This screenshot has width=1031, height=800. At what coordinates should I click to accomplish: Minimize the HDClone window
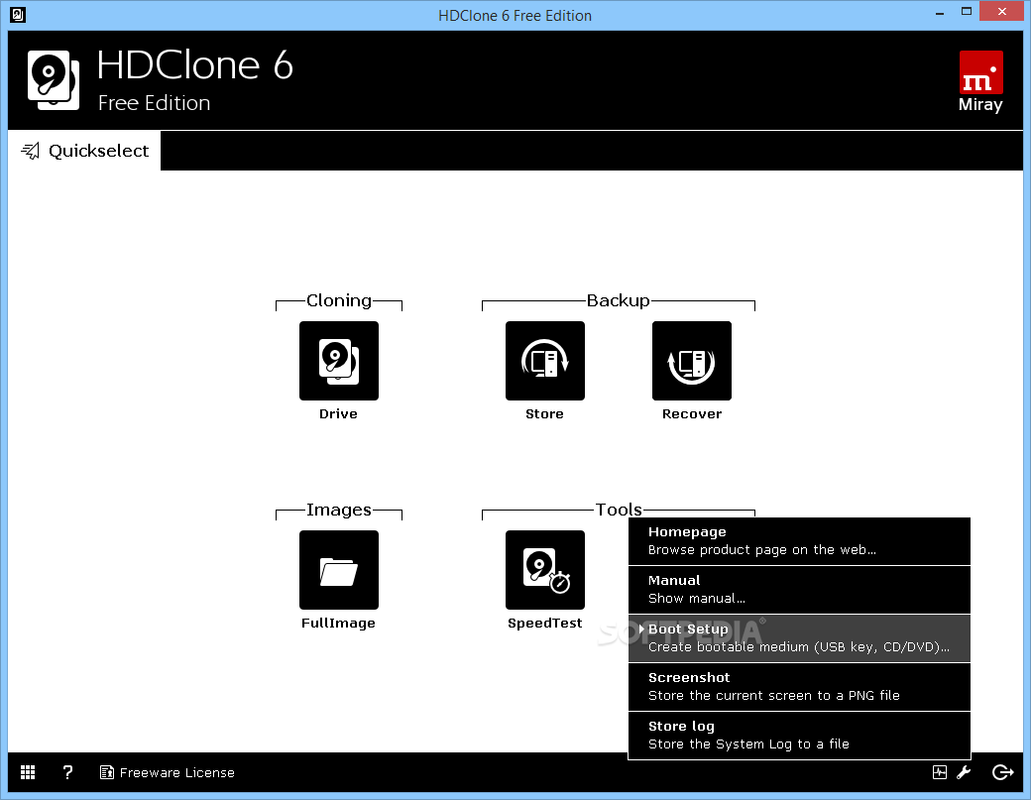tap(940, 13)
